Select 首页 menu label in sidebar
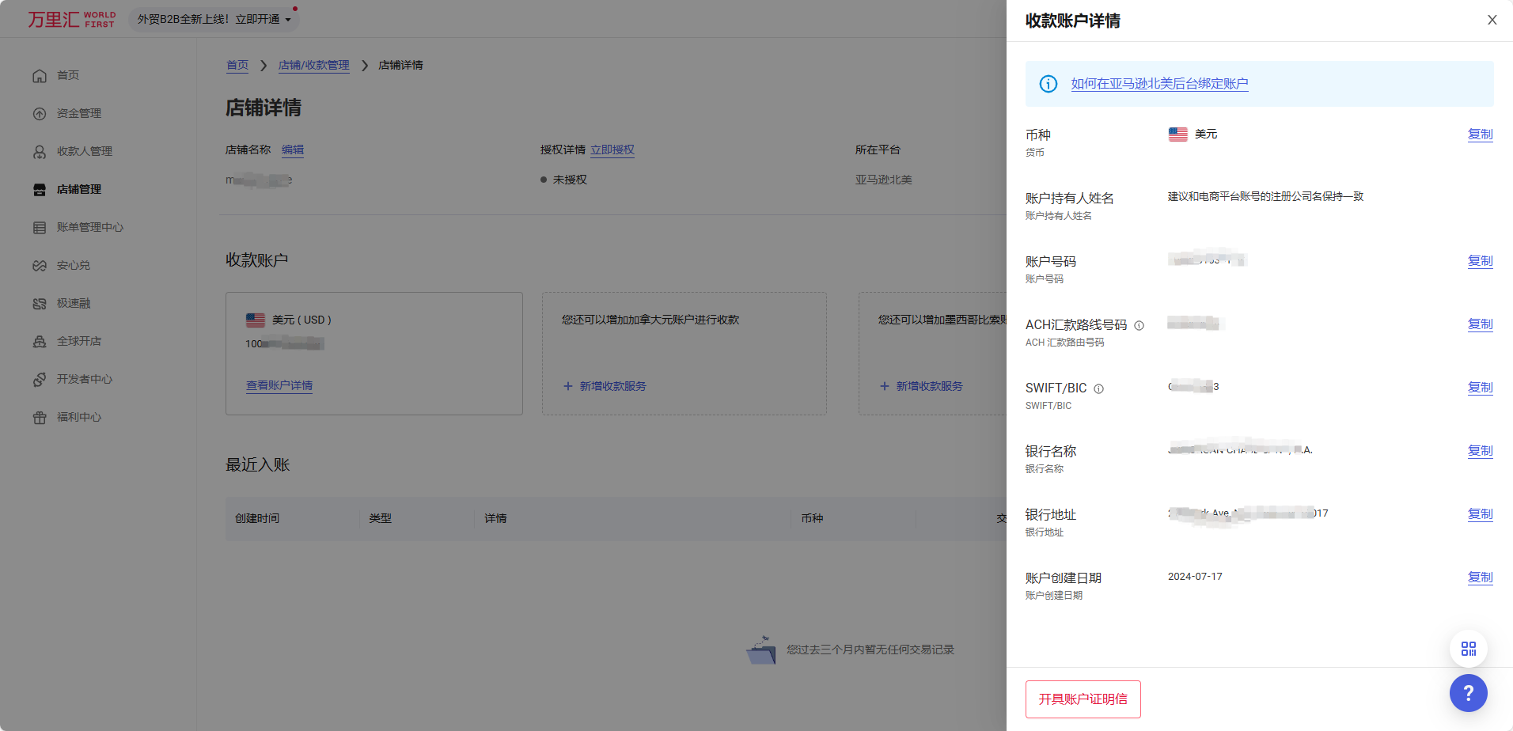This screenshot has height=731, width=1513. 68,75
